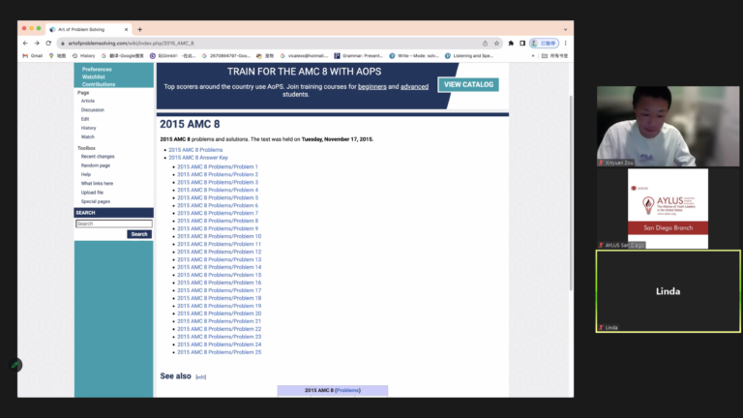Screen dimensions: 743x418
Task: Click the wiki Search button
Action: tap(139, 234)
